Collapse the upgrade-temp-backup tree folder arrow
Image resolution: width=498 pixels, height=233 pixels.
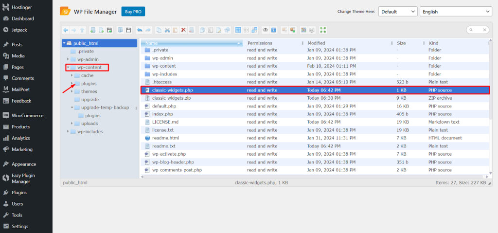pyautogui.click(x=72, y=108)
